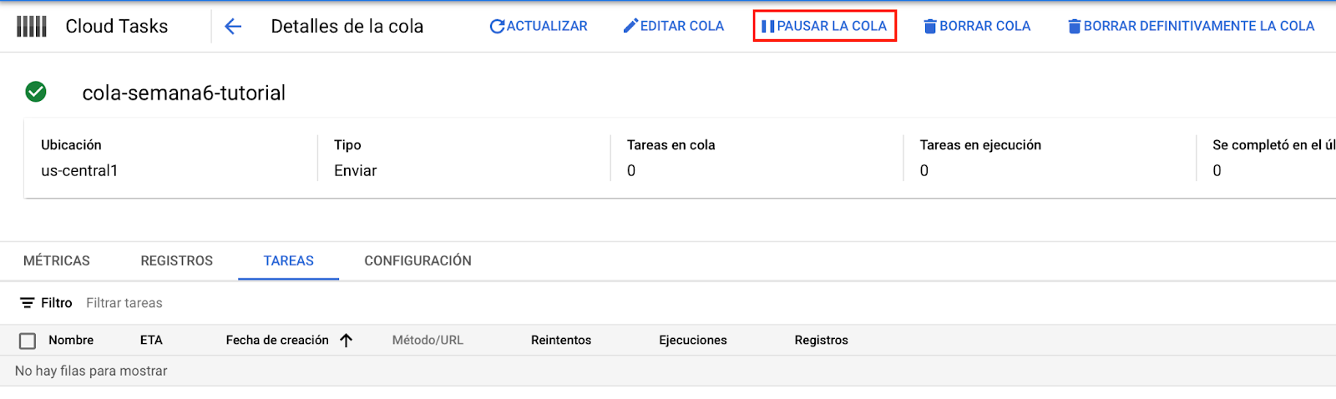Click the PAUSAR LA COLA button text

coord(832,27)
